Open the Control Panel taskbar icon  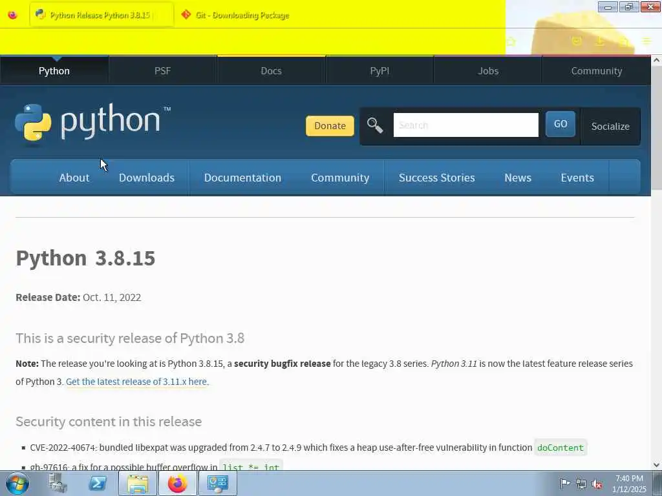(217, 483)
